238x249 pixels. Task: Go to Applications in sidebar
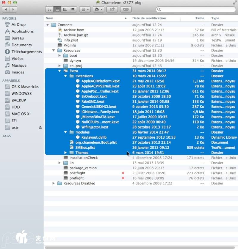point(22,31)
